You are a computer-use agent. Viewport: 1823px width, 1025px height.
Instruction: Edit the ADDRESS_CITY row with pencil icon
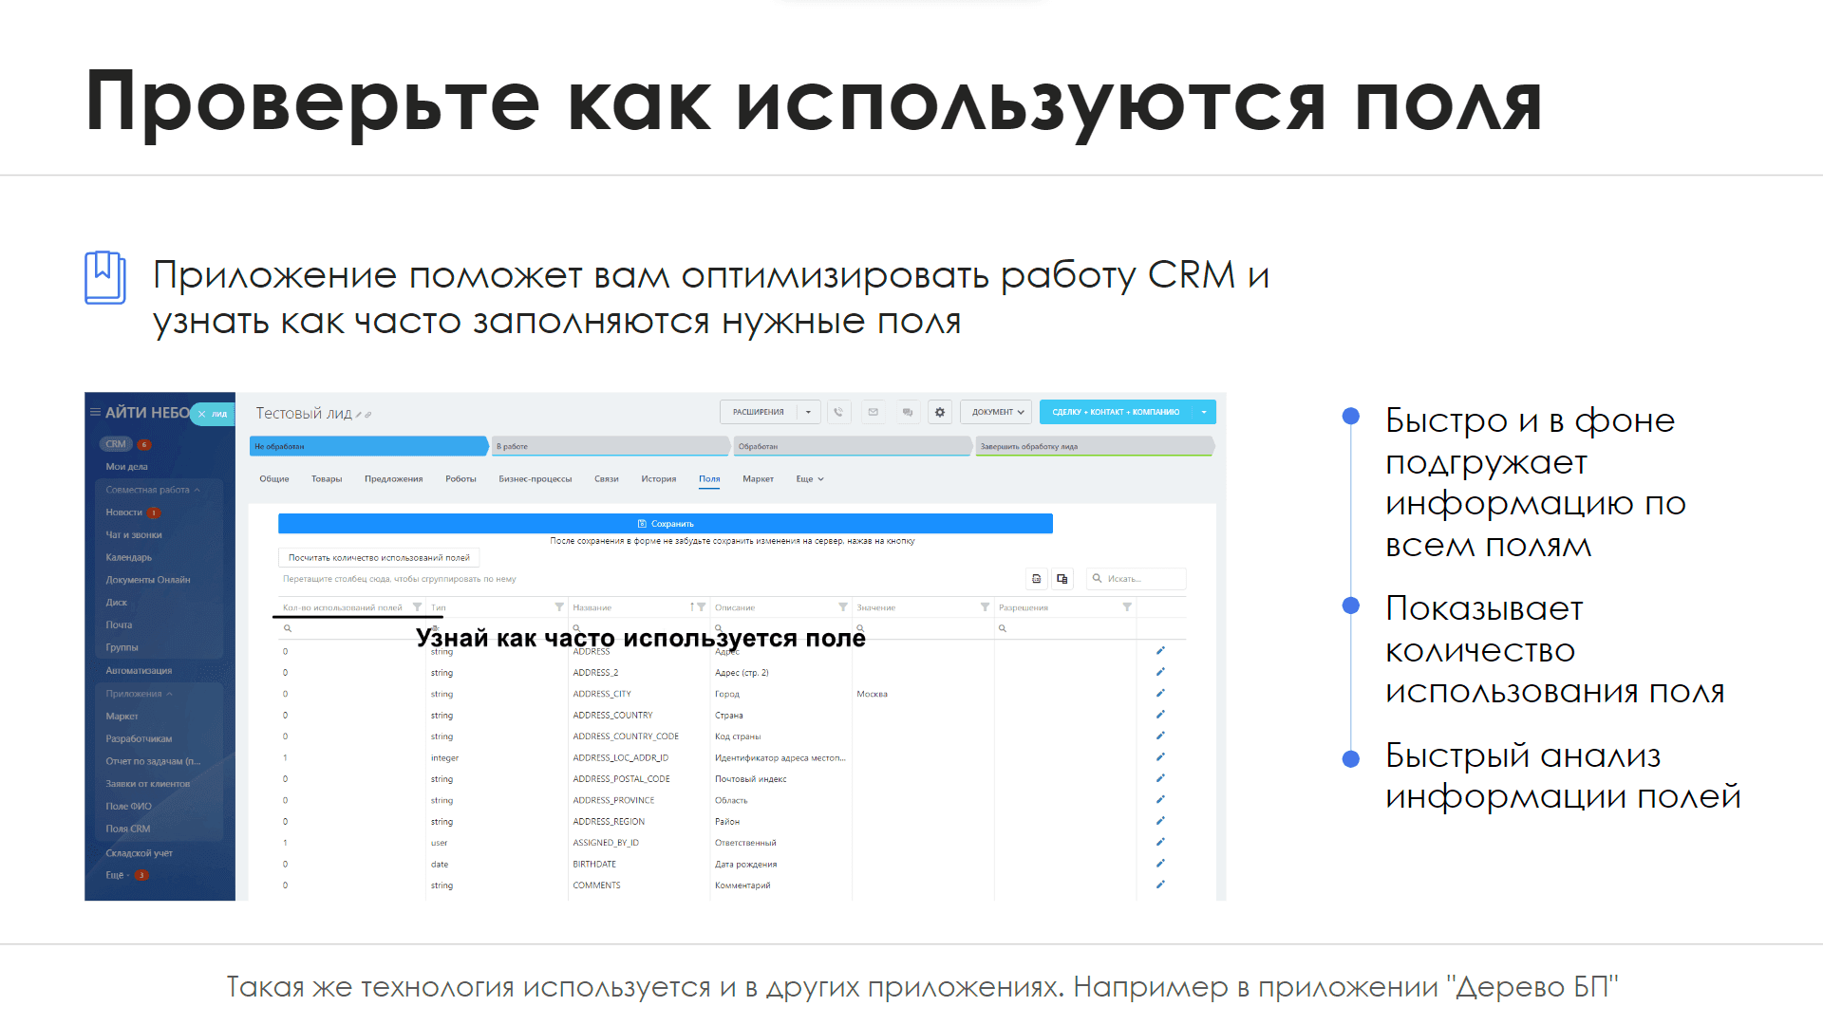point(1160,694)
